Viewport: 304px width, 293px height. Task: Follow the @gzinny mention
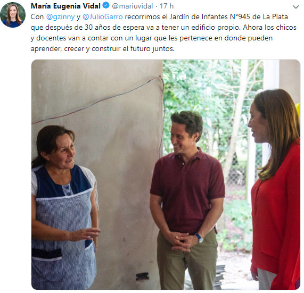pos(61,17)
